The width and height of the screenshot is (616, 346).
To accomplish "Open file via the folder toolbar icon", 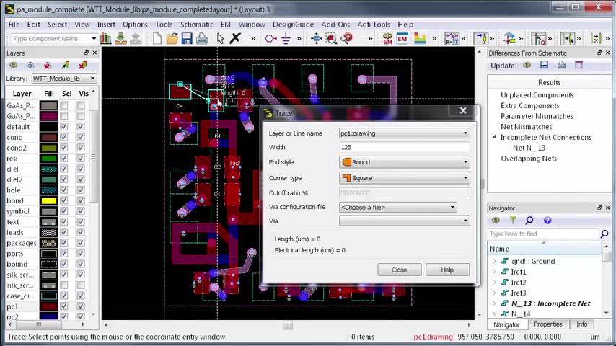I will pyautogui.click(x=172, y=38).
